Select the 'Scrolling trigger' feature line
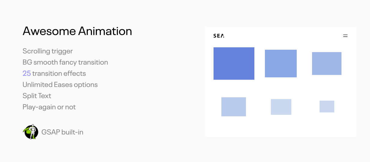Screen dimensions: 370x162 pyautogui.click(x=48, y=51)
